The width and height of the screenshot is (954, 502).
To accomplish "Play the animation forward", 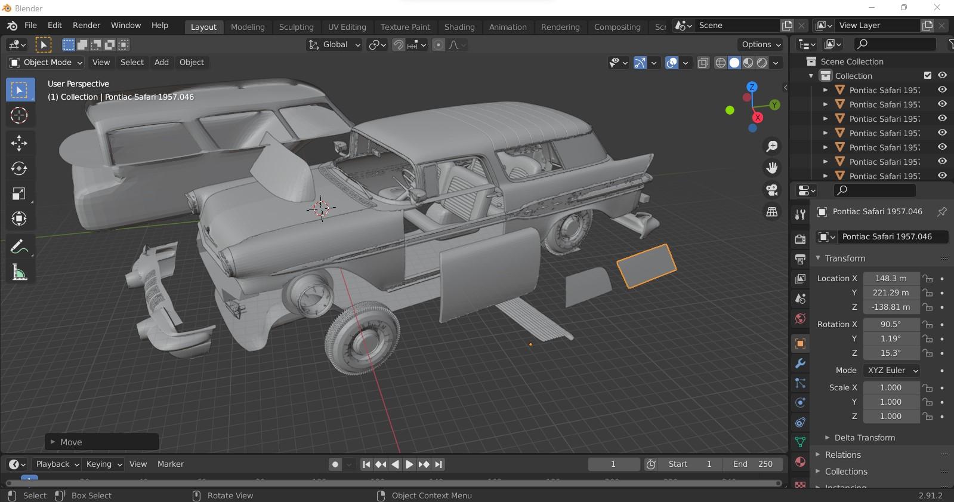I will pyautogui.click(x=409, y=464).
